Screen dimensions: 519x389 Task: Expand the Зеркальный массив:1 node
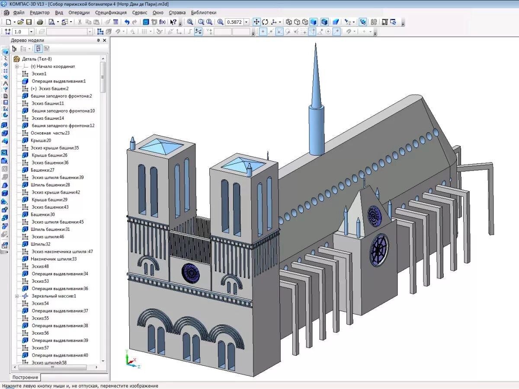[x=17, y=296]
